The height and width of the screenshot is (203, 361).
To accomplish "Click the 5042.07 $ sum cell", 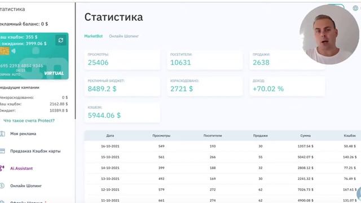I will point(305,157).
